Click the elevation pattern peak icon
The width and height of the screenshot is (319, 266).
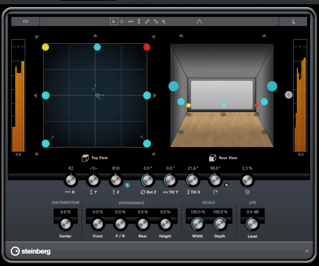[199, 21]
